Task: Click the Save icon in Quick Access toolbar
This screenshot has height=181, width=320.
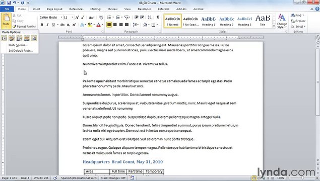Action: (x=9, y=3)
